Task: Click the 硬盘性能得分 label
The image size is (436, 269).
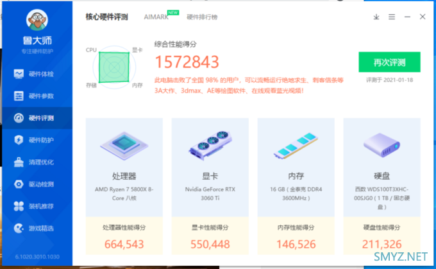Action: pos(382,227)
